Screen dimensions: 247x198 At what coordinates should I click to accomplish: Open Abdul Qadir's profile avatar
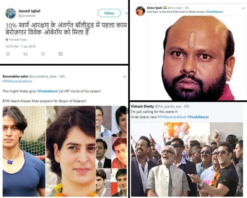pyautogui.click(x=140, y=11)
